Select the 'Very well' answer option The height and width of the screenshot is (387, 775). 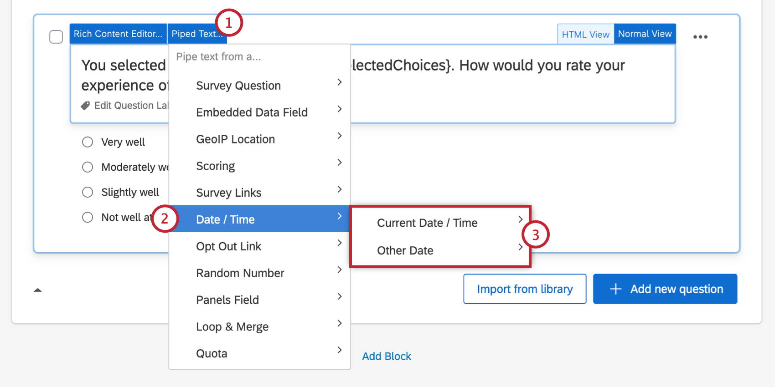[x=88, y=142]
